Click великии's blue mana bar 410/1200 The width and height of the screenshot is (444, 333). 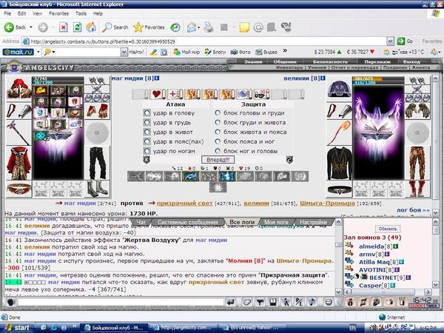[378, 82]
